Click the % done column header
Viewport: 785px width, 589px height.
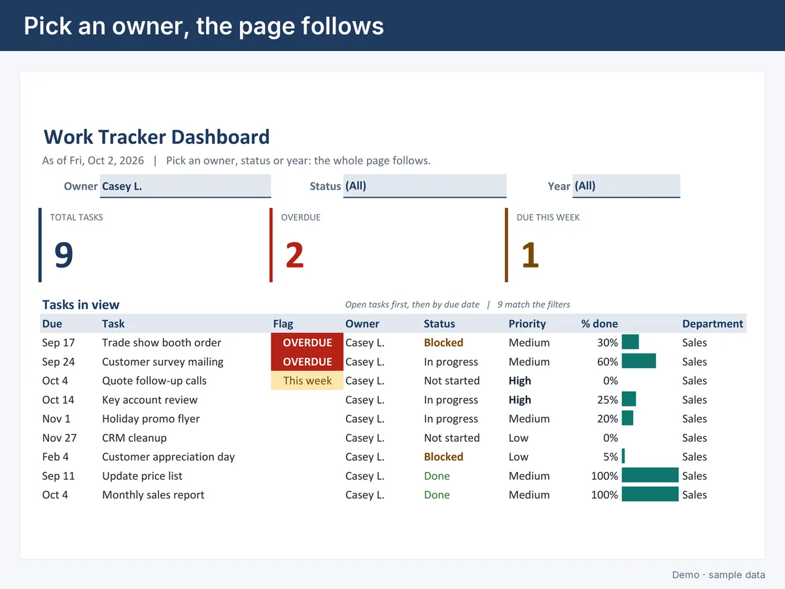[x=600, y=323]
